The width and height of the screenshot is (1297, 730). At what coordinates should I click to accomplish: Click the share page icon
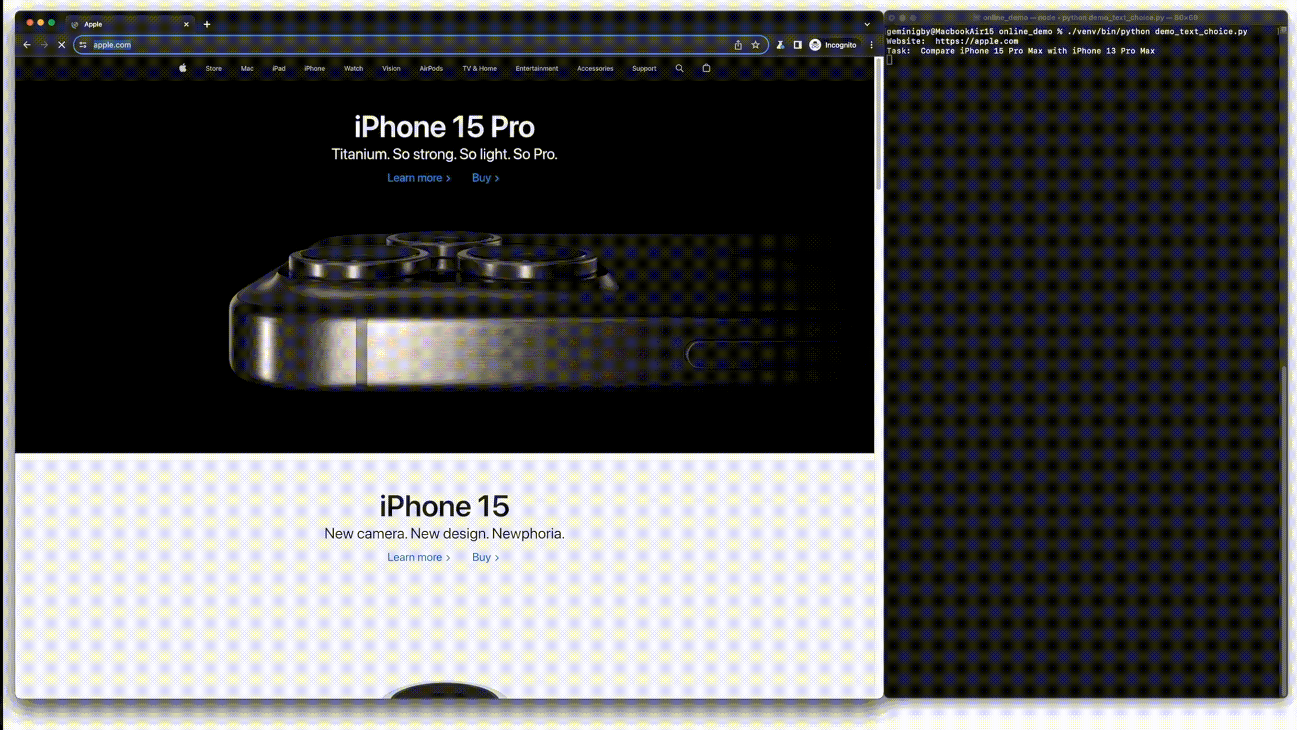738,45
